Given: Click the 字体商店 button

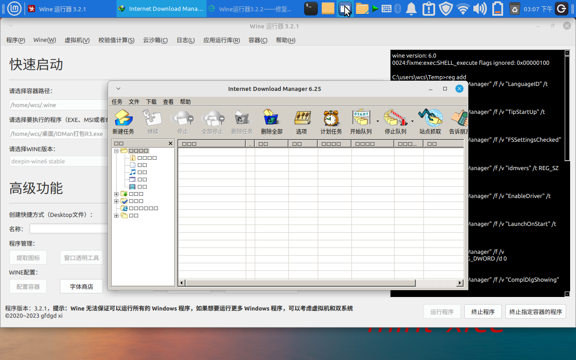Looking at the screenshot, I should [81, 286].
